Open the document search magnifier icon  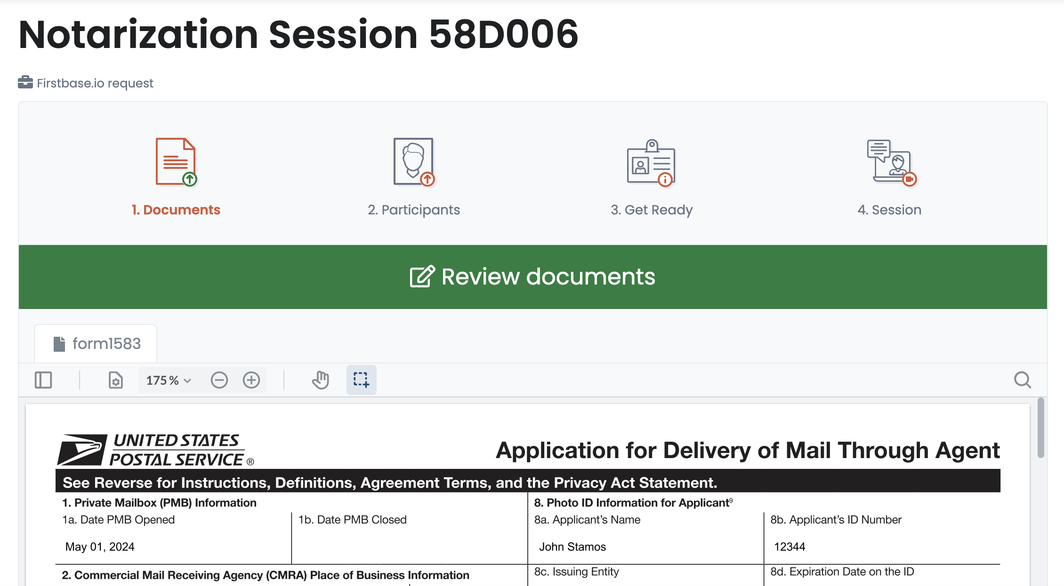point(1022,380)
